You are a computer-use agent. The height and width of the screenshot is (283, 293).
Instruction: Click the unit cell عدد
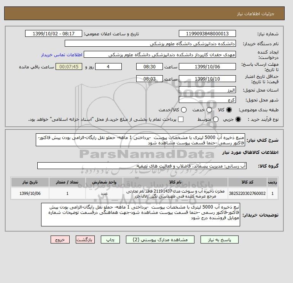pos(104,193)
